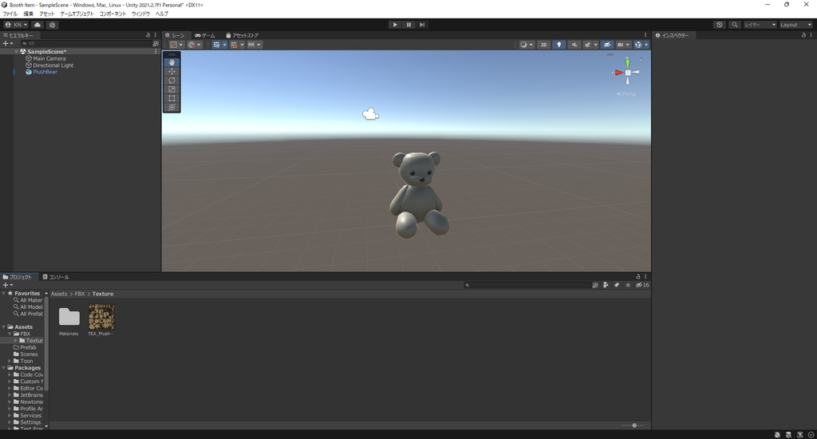Image resolution: width=817 pixels, height=439 pixels.
Task: Toggle the Hierarchy panel lock
Action: [x=148, y=35]
